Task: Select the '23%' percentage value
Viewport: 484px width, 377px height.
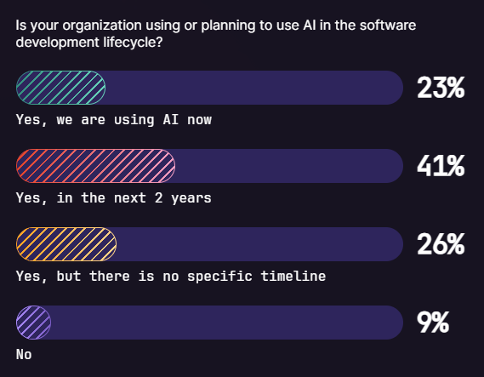Action: 441,88
